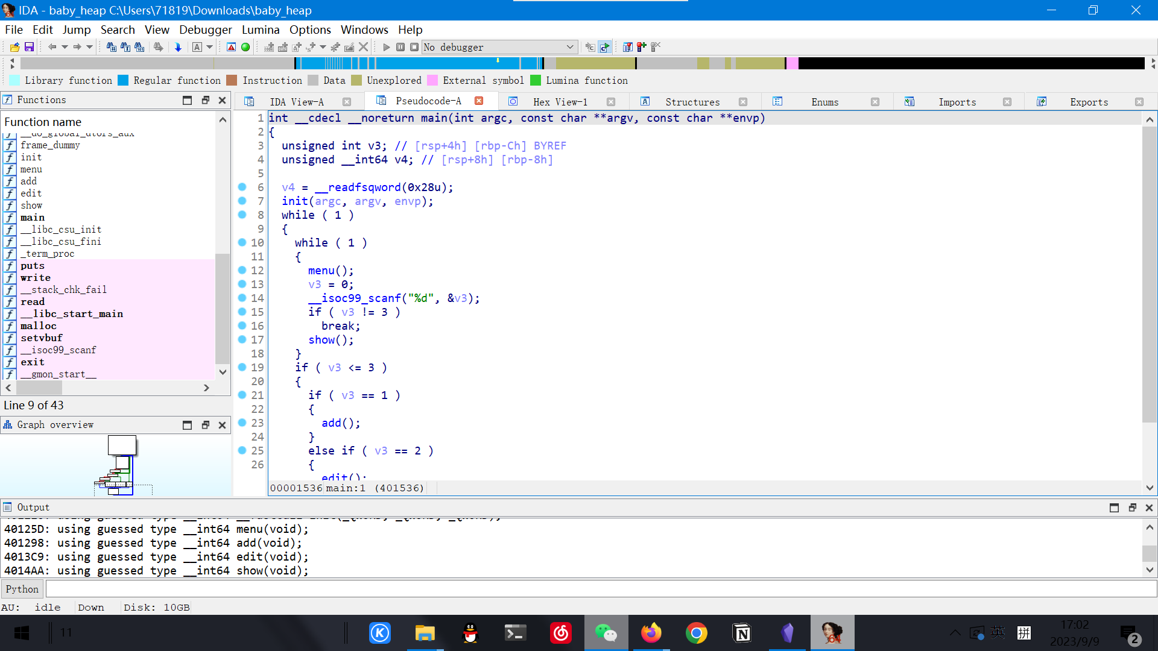Close the Graph overview panel
This screenshot has height=651, width=1158.
tap(222, 425)
